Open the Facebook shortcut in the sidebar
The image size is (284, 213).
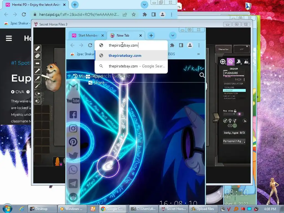pos(73,115)
